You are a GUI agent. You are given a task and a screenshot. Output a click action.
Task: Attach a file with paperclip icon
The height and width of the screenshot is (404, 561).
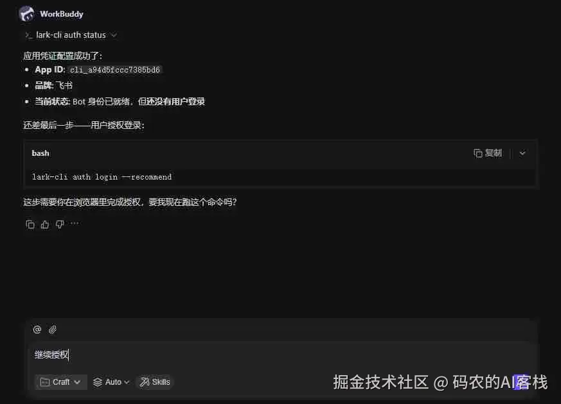pos(53,330)
